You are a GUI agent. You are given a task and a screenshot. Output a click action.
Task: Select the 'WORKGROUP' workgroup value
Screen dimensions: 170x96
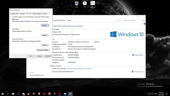(72, 62)
